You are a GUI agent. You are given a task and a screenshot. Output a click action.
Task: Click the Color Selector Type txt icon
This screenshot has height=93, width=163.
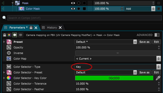[9, 67]
